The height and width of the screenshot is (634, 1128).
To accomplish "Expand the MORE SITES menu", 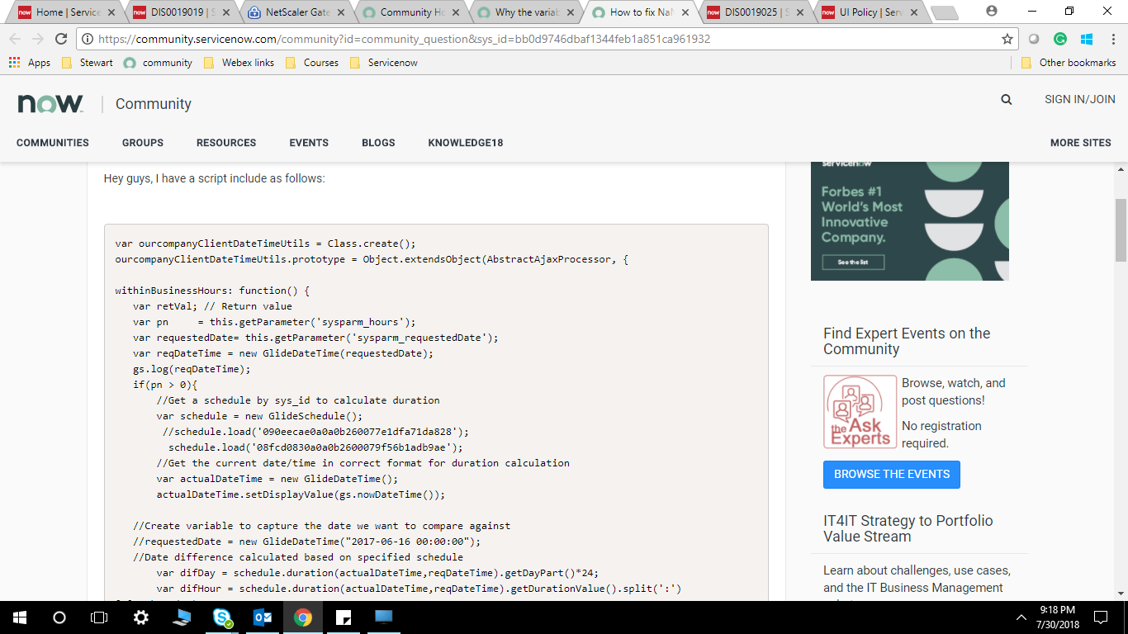I will coord(1081,143).
